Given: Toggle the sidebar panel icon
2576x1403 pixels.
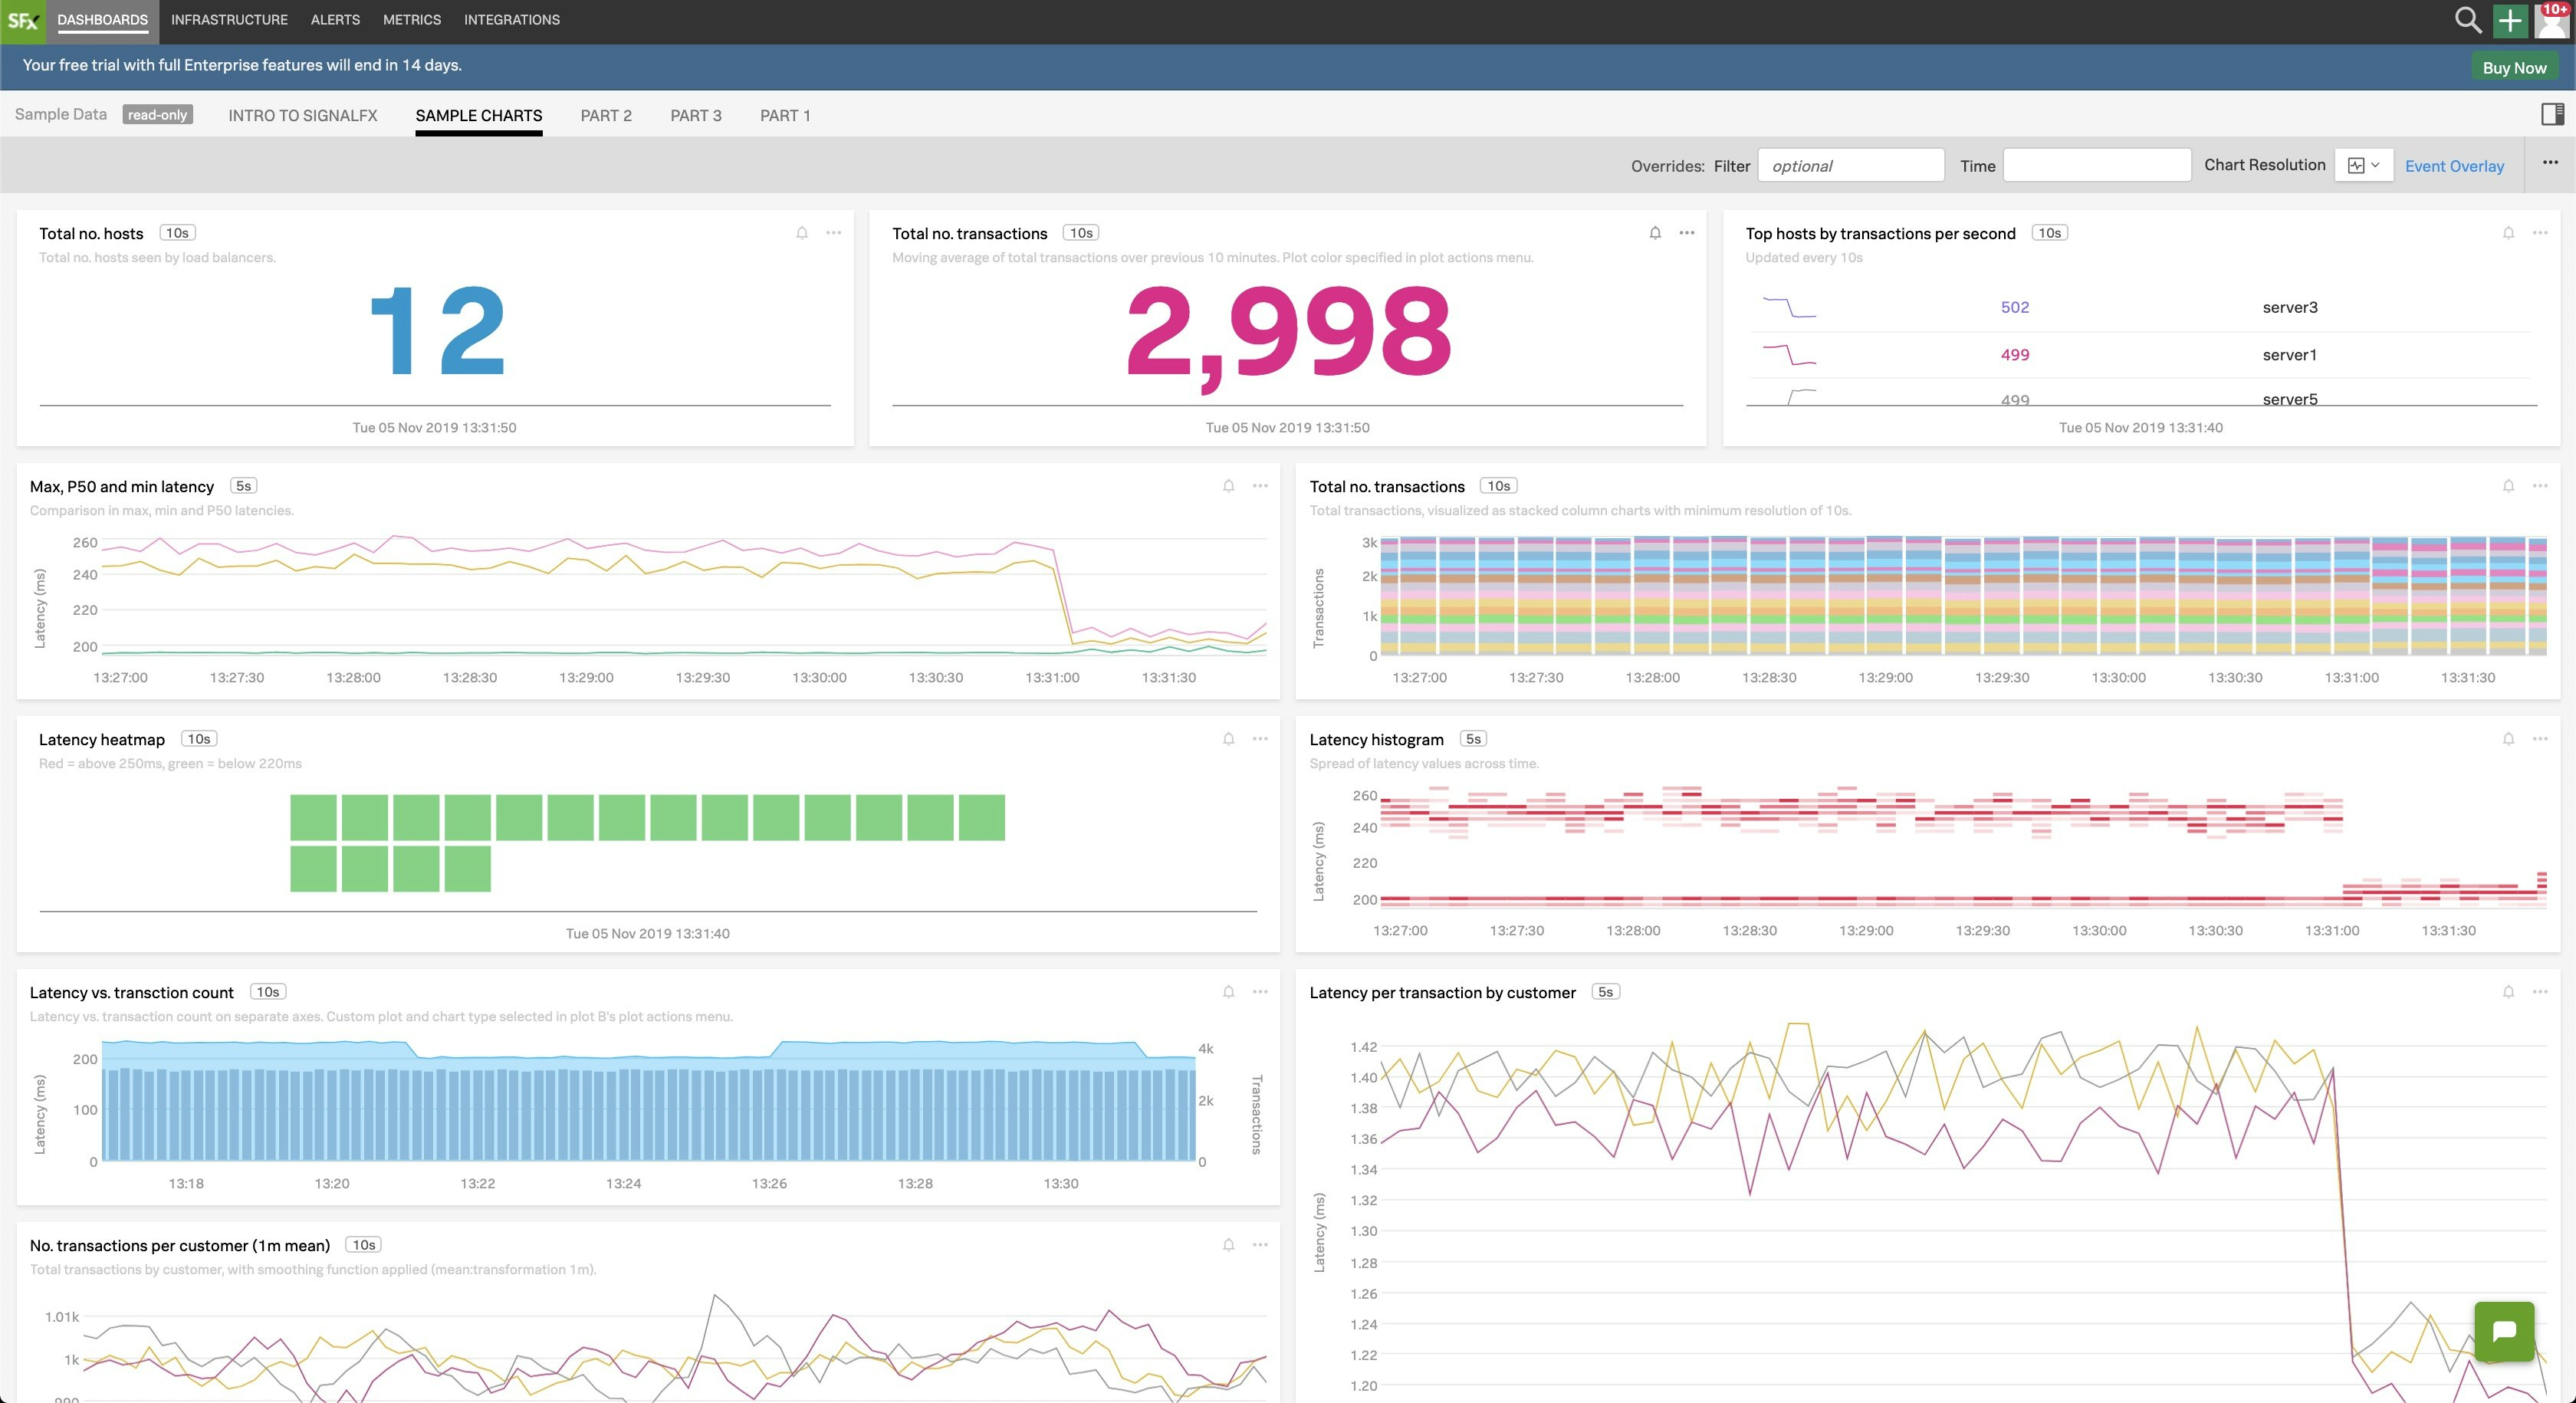Looking at the screenshot, I should point(2552,114).
